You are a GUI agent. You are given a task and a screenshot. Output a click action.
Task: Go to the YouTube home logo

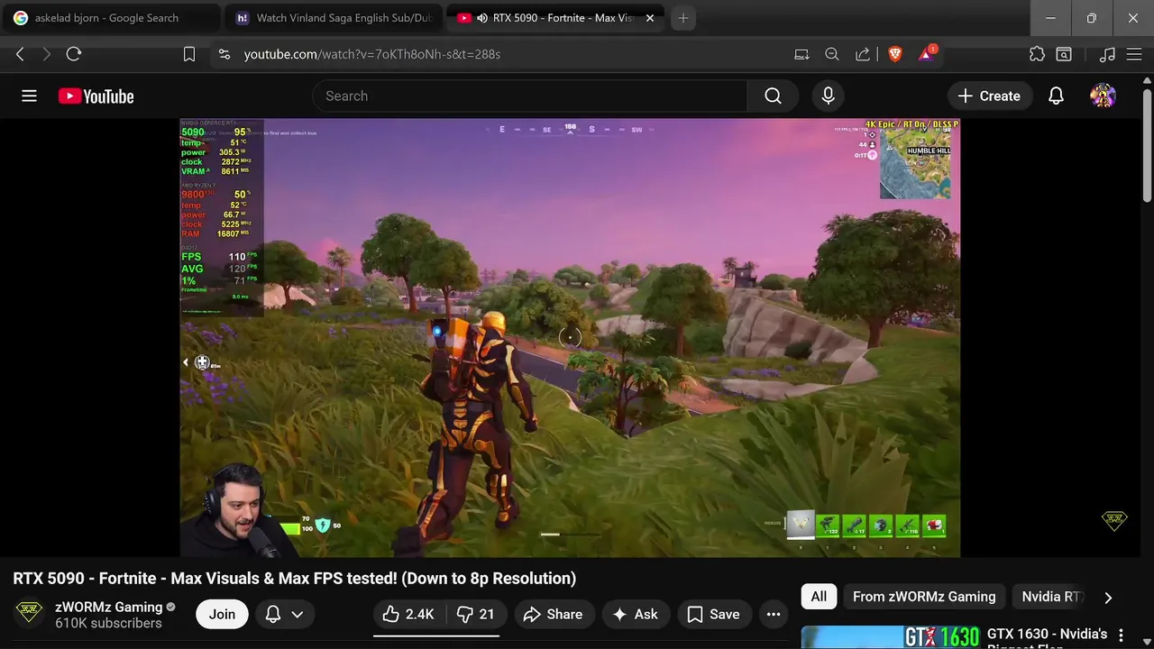(x=96, y=96)
